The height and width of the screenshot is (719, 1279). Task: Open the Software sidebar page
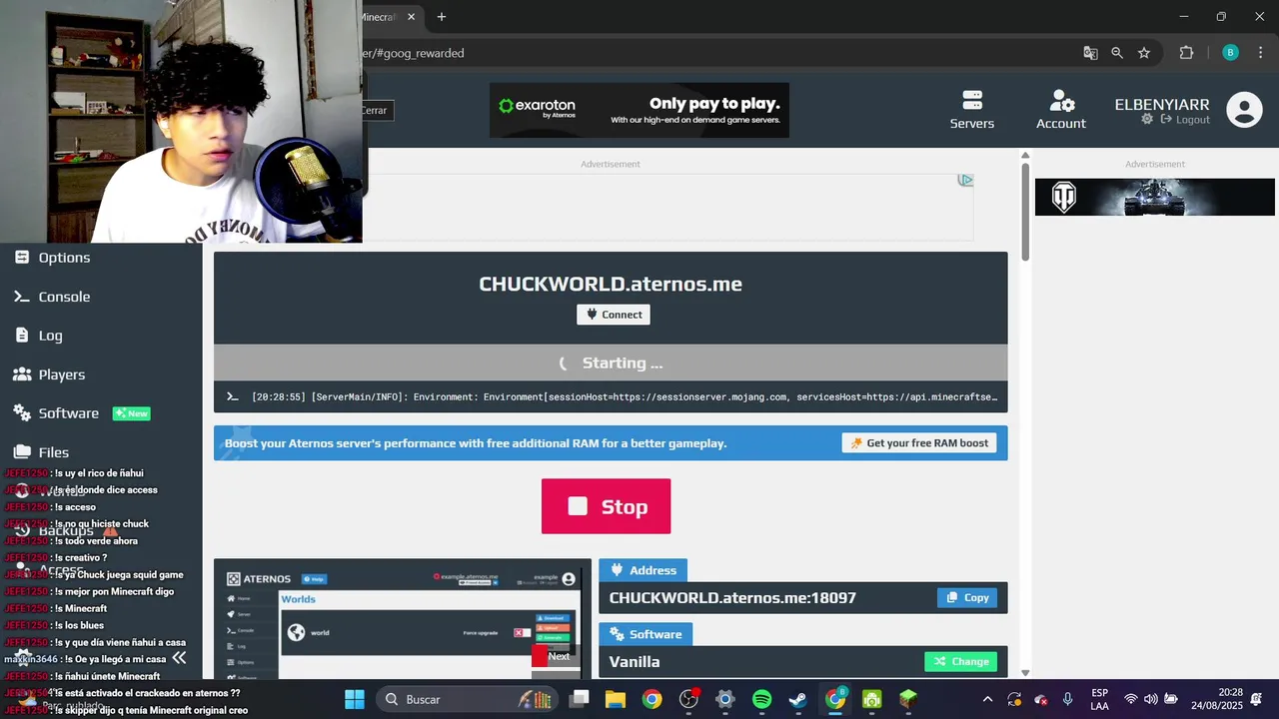click(56, 413)
